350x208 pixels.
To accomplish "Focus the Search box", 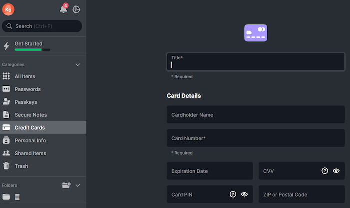I will coord(42,26).
